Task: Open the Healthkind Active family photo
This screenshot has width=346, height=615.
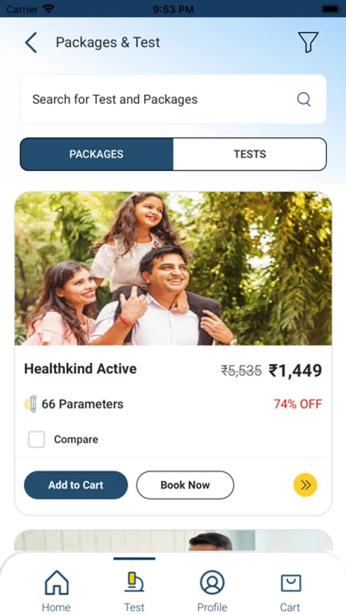Action: click(x=173, y=269)
